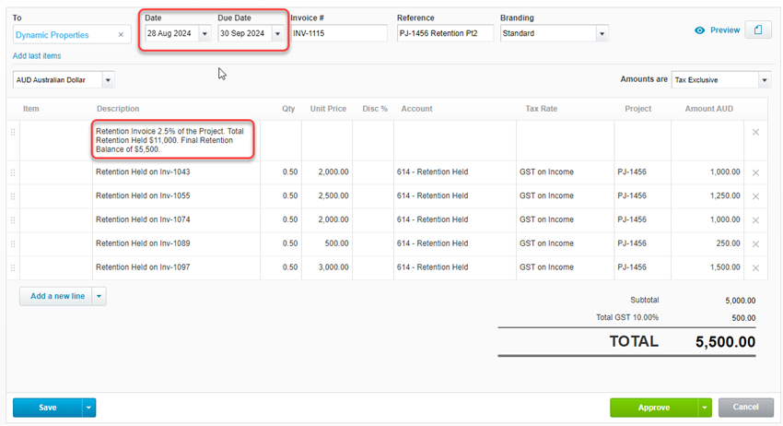Click the Preview link text
This screenshot has height=426, width=783.
(725, 30)
